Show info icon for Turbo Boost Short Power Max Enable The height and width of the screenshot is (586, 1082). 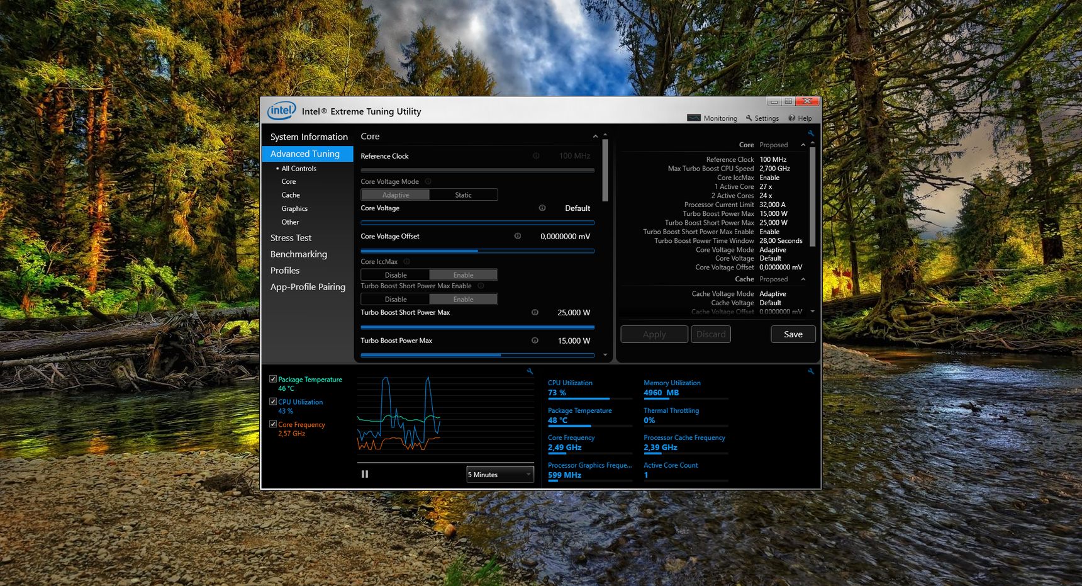[x=481, y=286]
